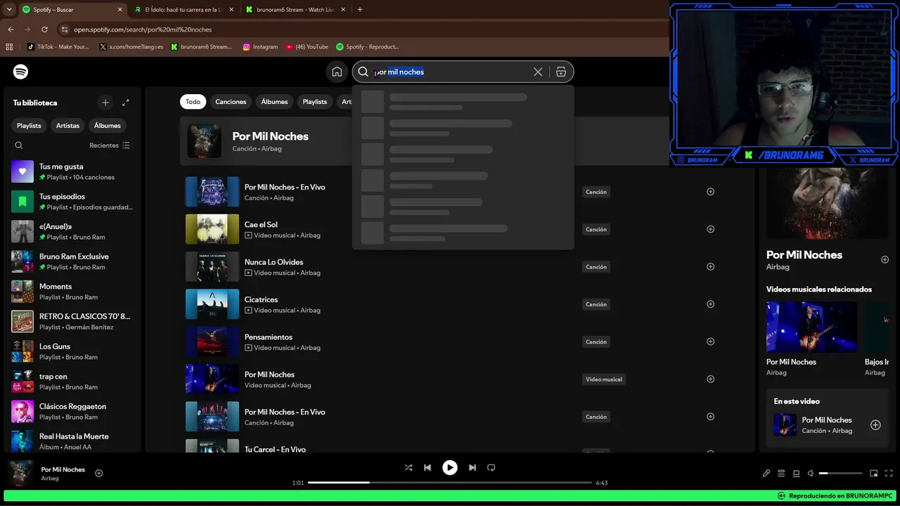Skip to the next track
This screenshot has width=900, height=506.
(x=472, y=467)
